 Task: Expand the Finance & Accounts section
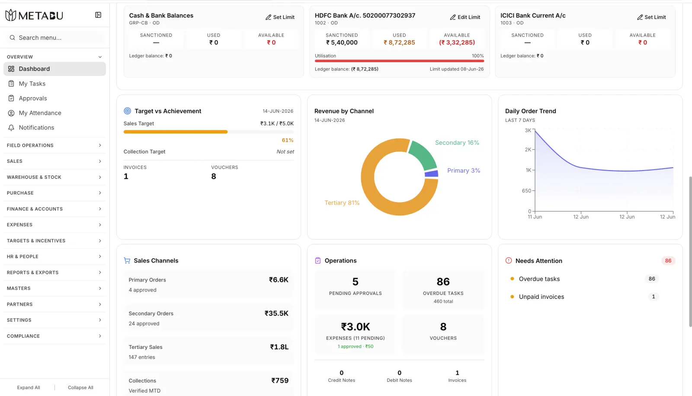(54, 209)
